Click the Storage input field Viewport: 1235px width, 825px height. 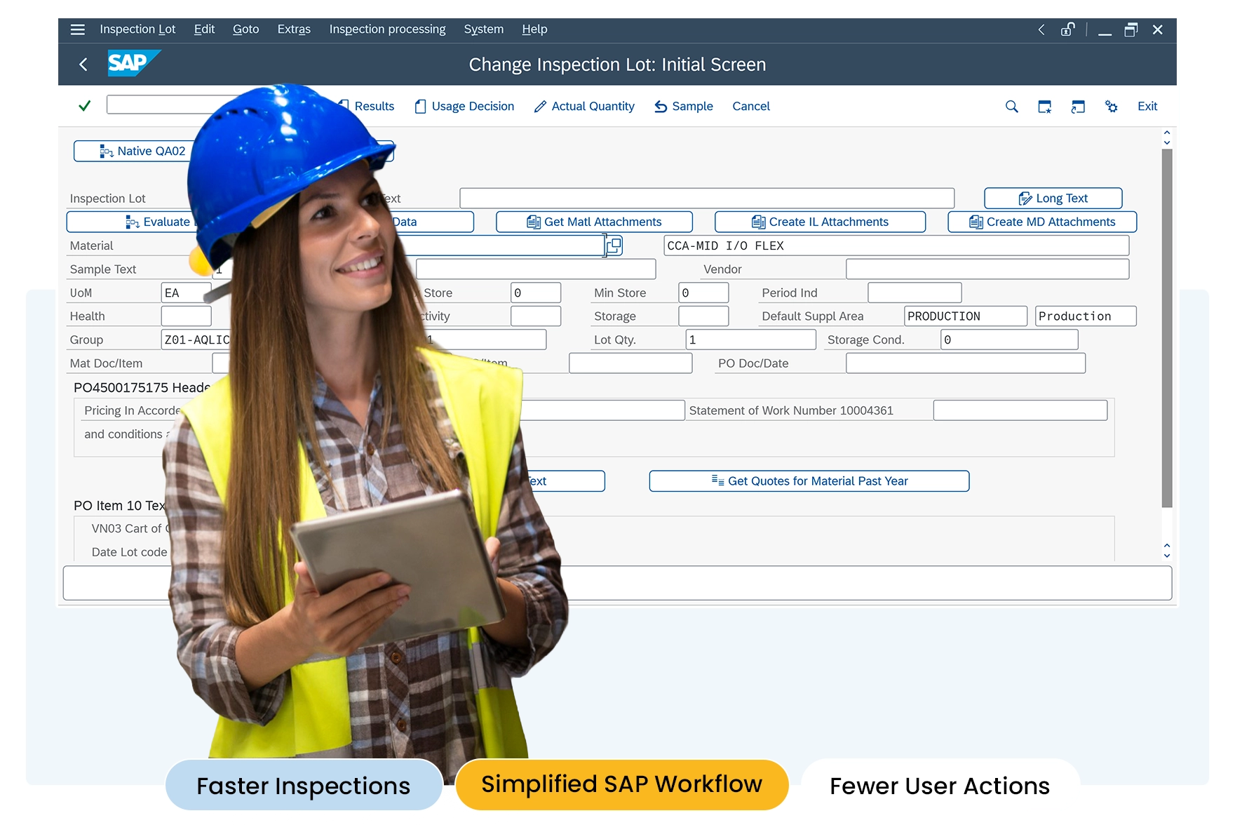pyautogui.click(x=703, y=316)
